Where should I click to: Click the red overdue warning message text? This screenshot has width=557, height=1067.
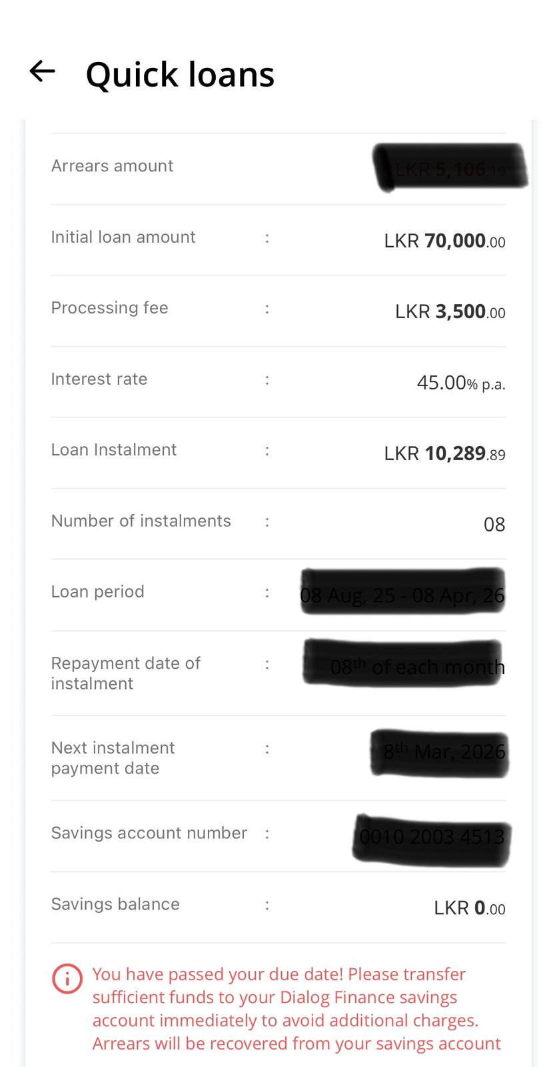tap(296, 1009)
